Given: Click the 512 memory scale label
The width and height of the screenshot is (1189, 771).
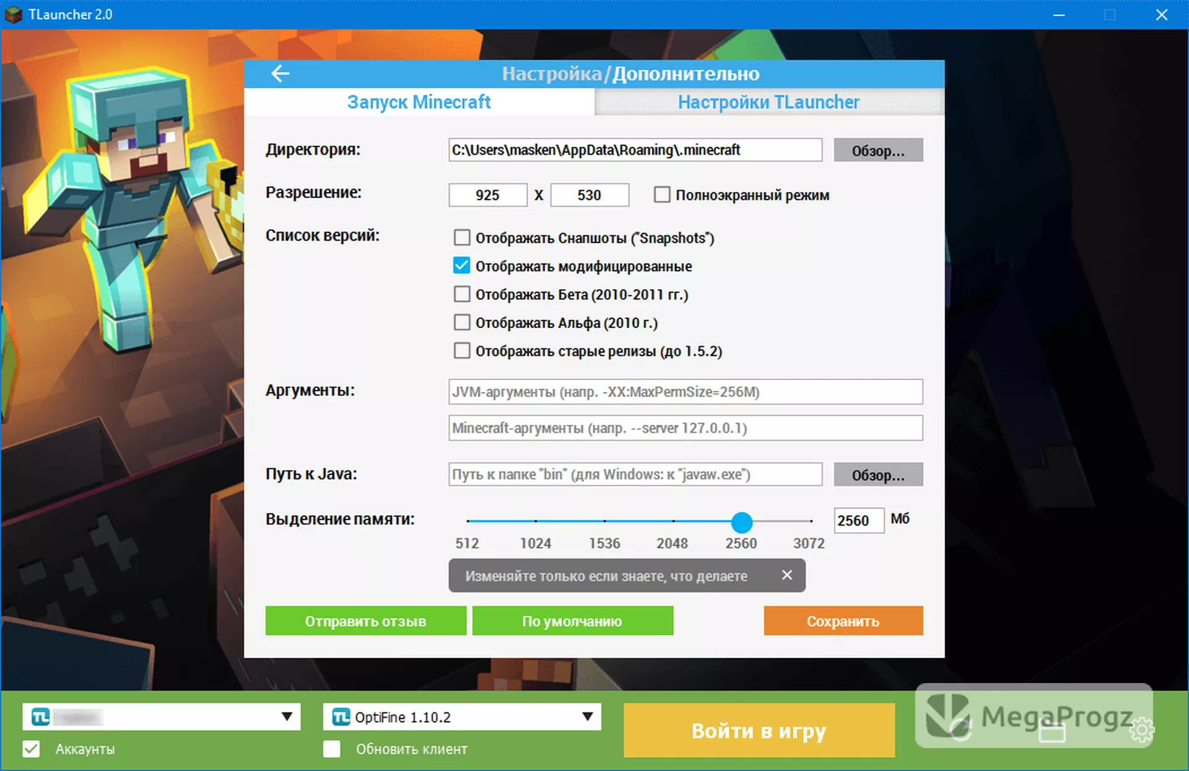Looking at the screenshot, I should (467, 543).
